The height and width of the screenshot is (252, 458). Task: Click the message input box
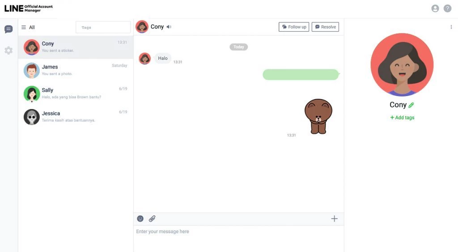tap(239, 239)
